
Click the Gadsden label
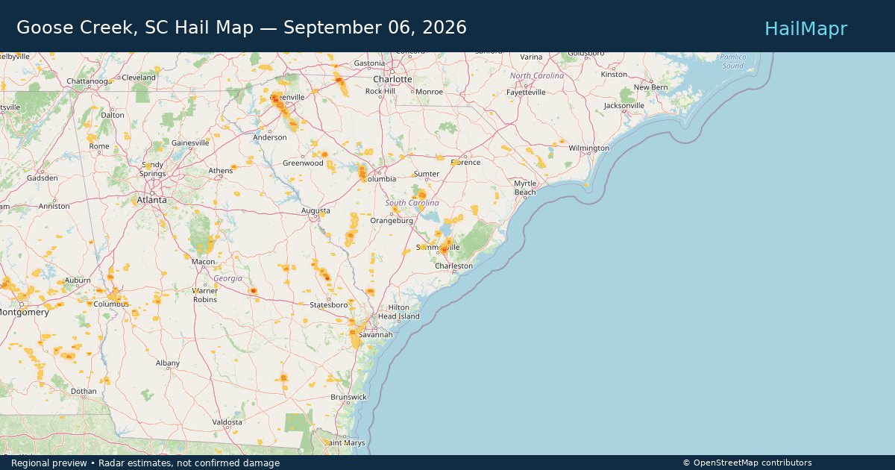point(42,178)
